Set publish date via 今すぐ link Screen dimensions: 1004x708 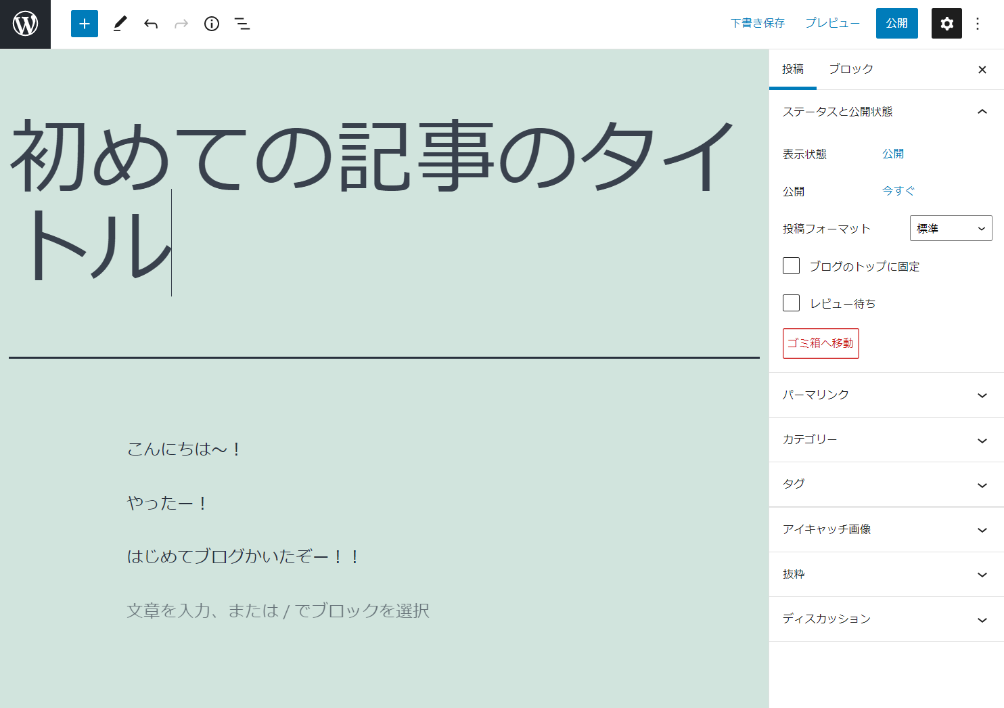point(898,191)
